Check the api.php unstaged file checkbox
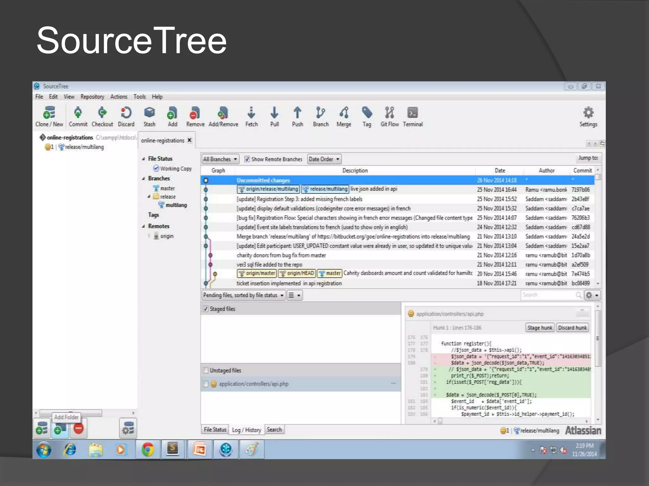649x486 pixels. click(206, 384)
